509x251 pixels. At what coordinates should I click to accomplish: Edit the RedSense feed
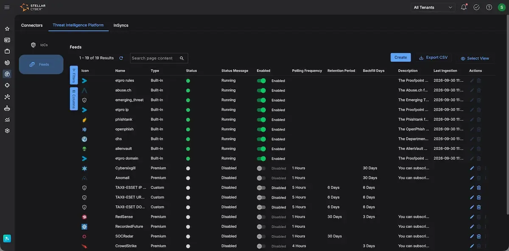(x=472, y=217)
